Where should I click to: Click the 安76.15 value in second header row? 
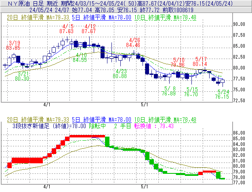click(x=127, y=10)
